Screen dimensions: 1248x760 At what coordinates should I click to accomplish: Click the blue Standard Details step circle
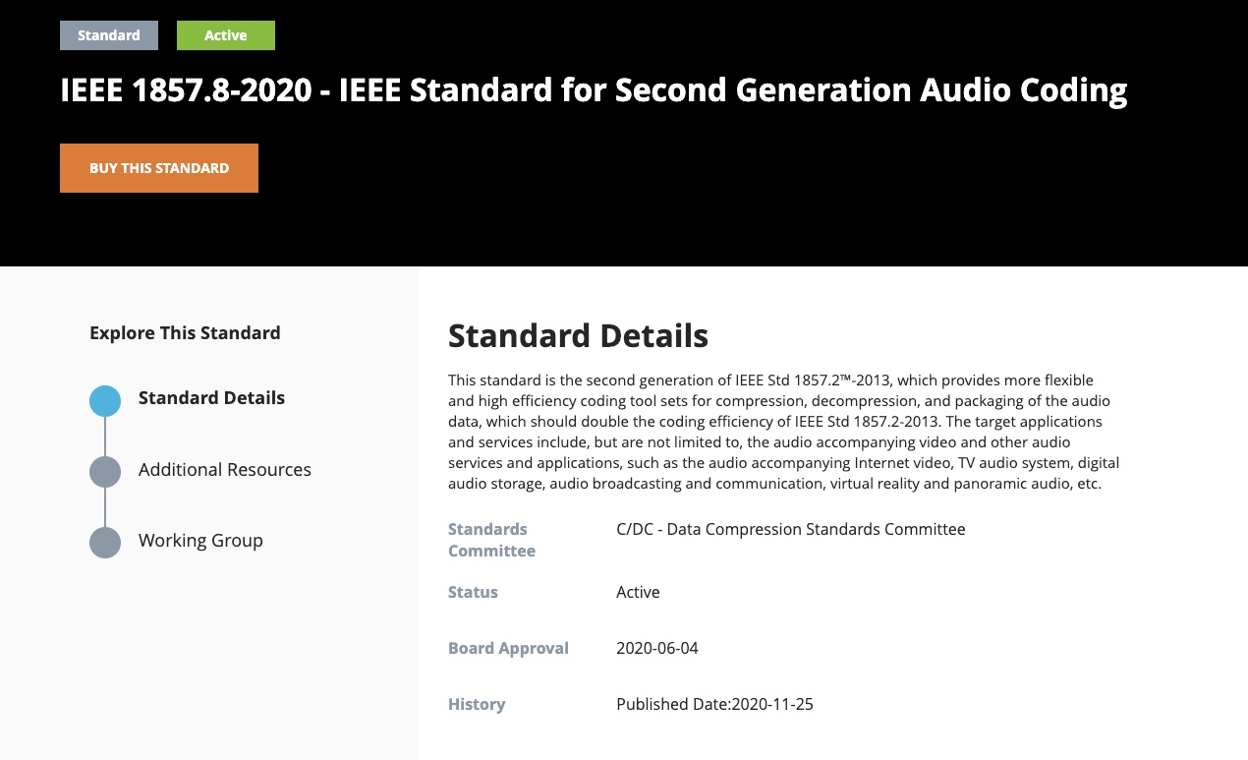[x=105, y=400]
